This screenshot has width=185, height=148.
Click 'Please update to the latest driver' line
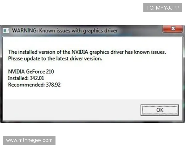point(55,59)
